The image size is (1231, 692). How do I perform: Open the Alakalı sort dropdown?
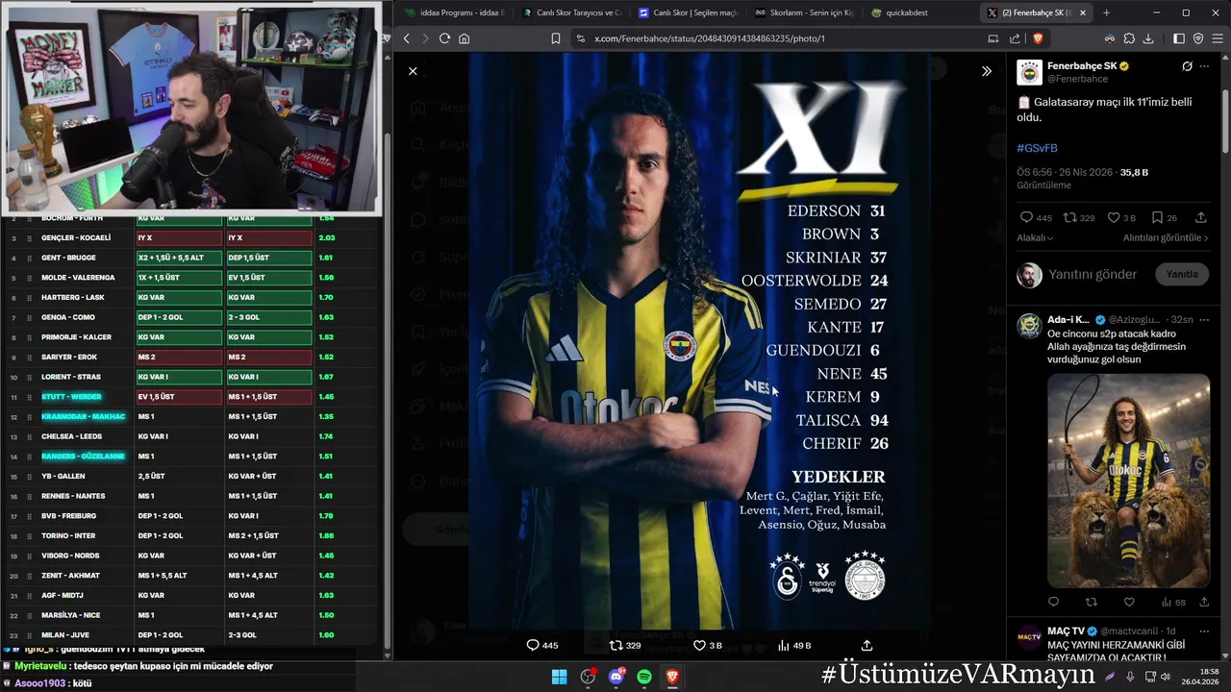pyautogui.click(x=1035, y=237)
